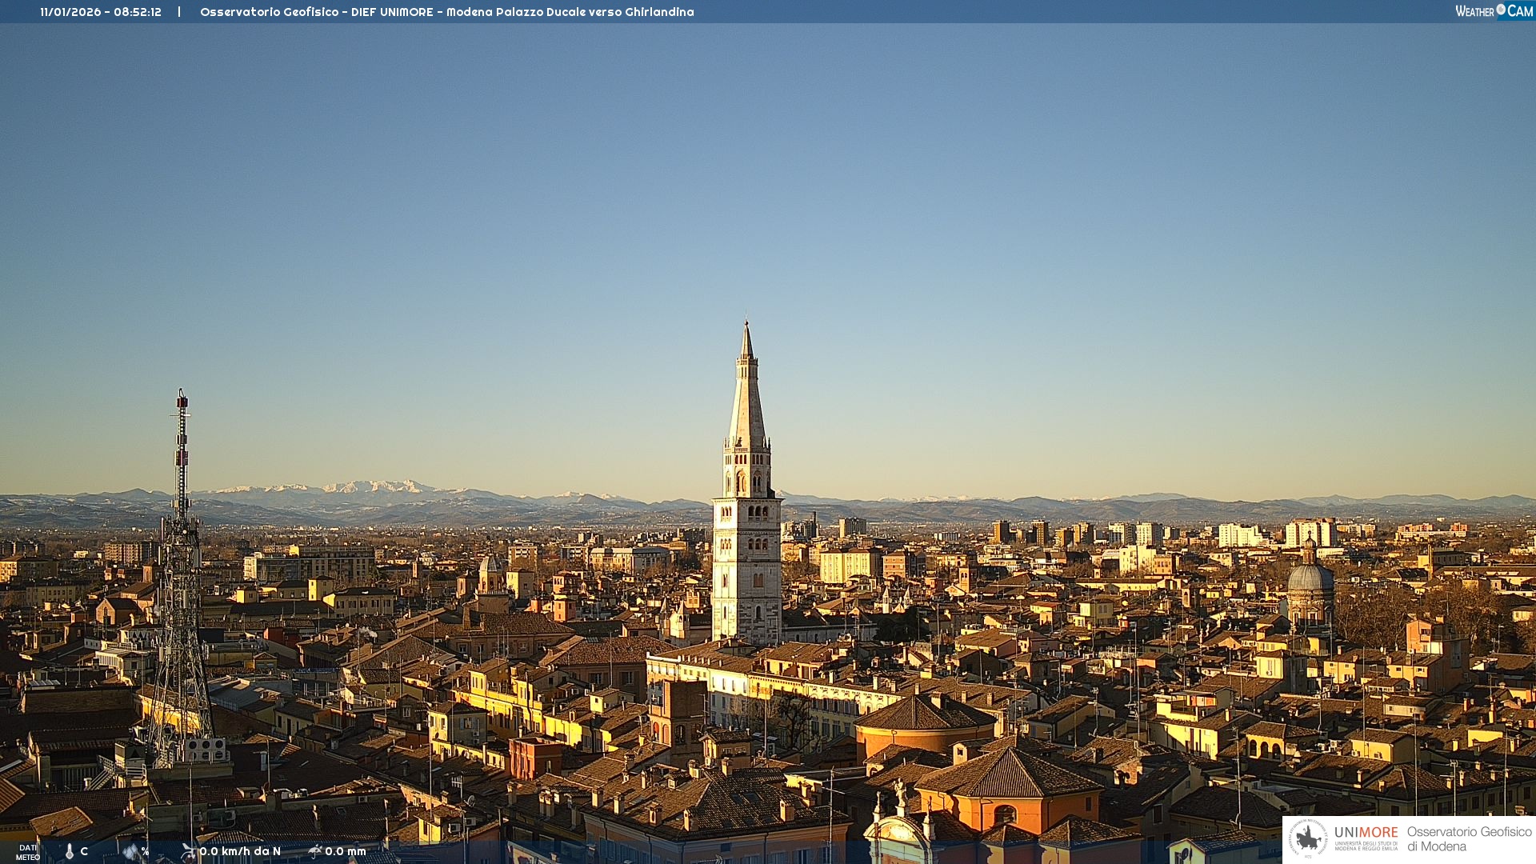1536x864 pixels.
Task: Click the humidity water droplets icon
Action: 130,851
